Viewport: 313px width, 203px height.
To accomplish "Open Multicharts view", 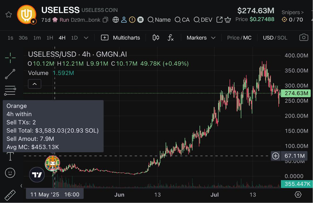I will click(x=121, y=38).
